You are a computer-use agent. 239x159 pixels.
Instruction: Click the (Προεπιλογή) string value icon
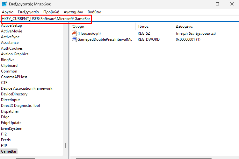(75, 33)
